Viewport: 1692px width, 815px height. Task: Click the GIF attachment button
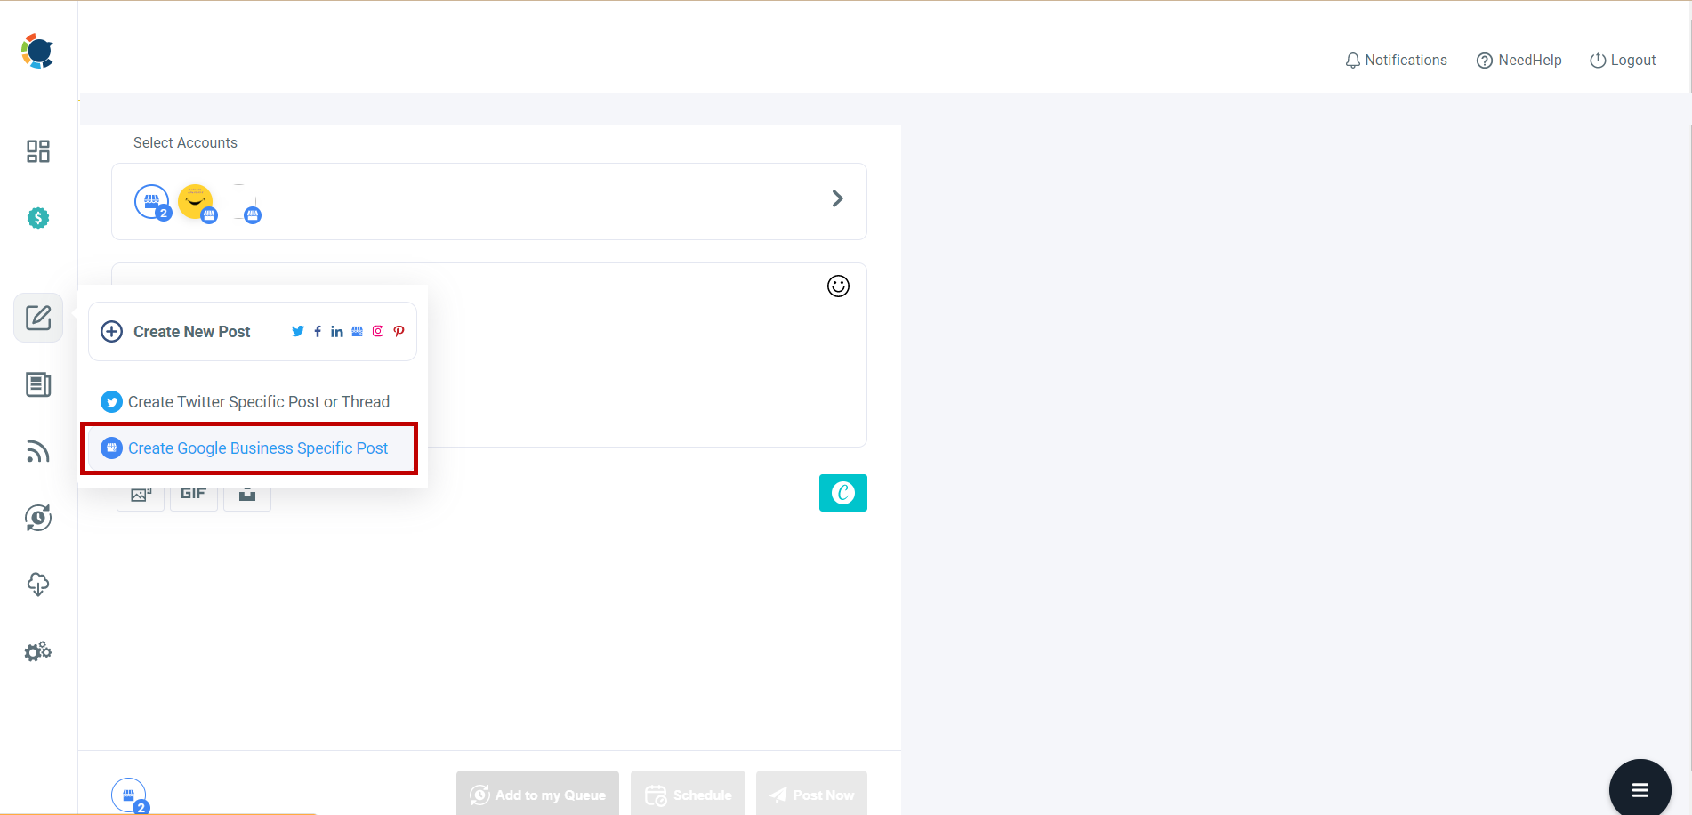193,492
